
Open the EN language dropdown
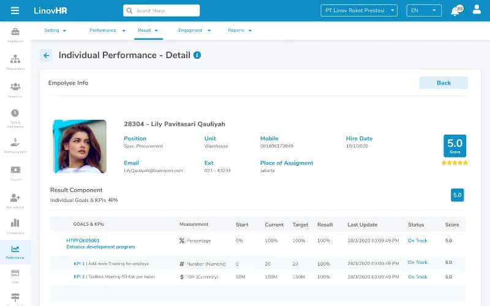(424, 10)
